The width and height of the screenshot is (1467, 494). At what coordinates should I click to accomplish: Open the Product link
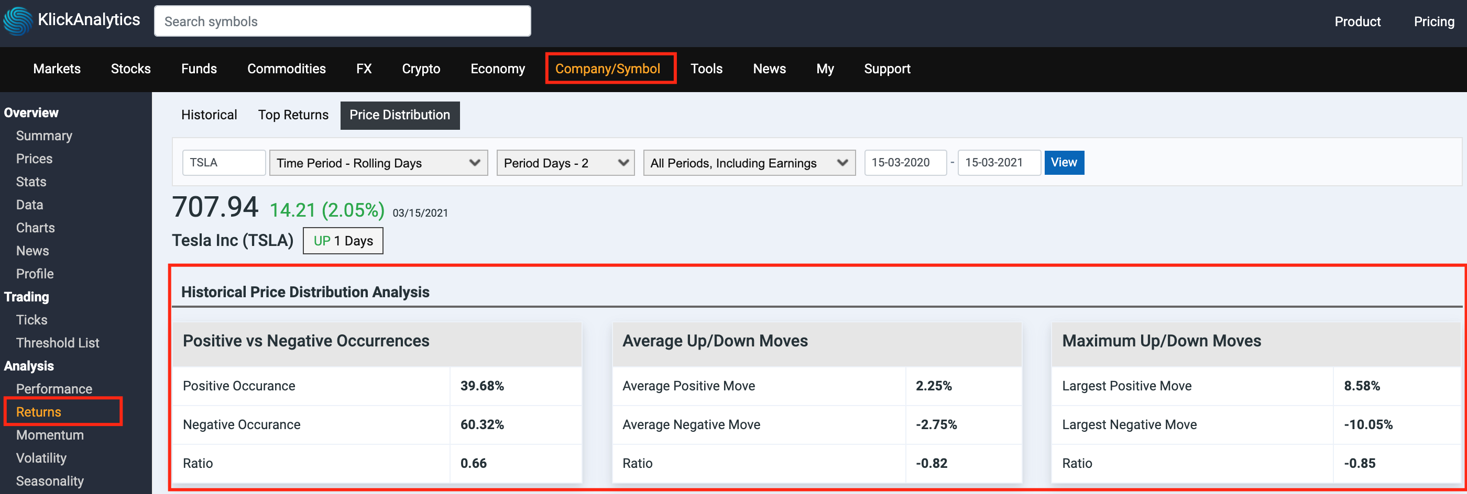[x=1357, y=21]
